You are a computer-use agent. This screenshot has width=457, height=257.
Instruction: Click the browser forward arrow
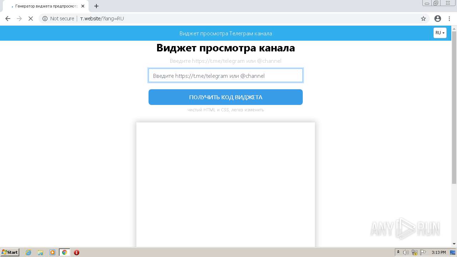pyautogui.click(x=19, y=19)
